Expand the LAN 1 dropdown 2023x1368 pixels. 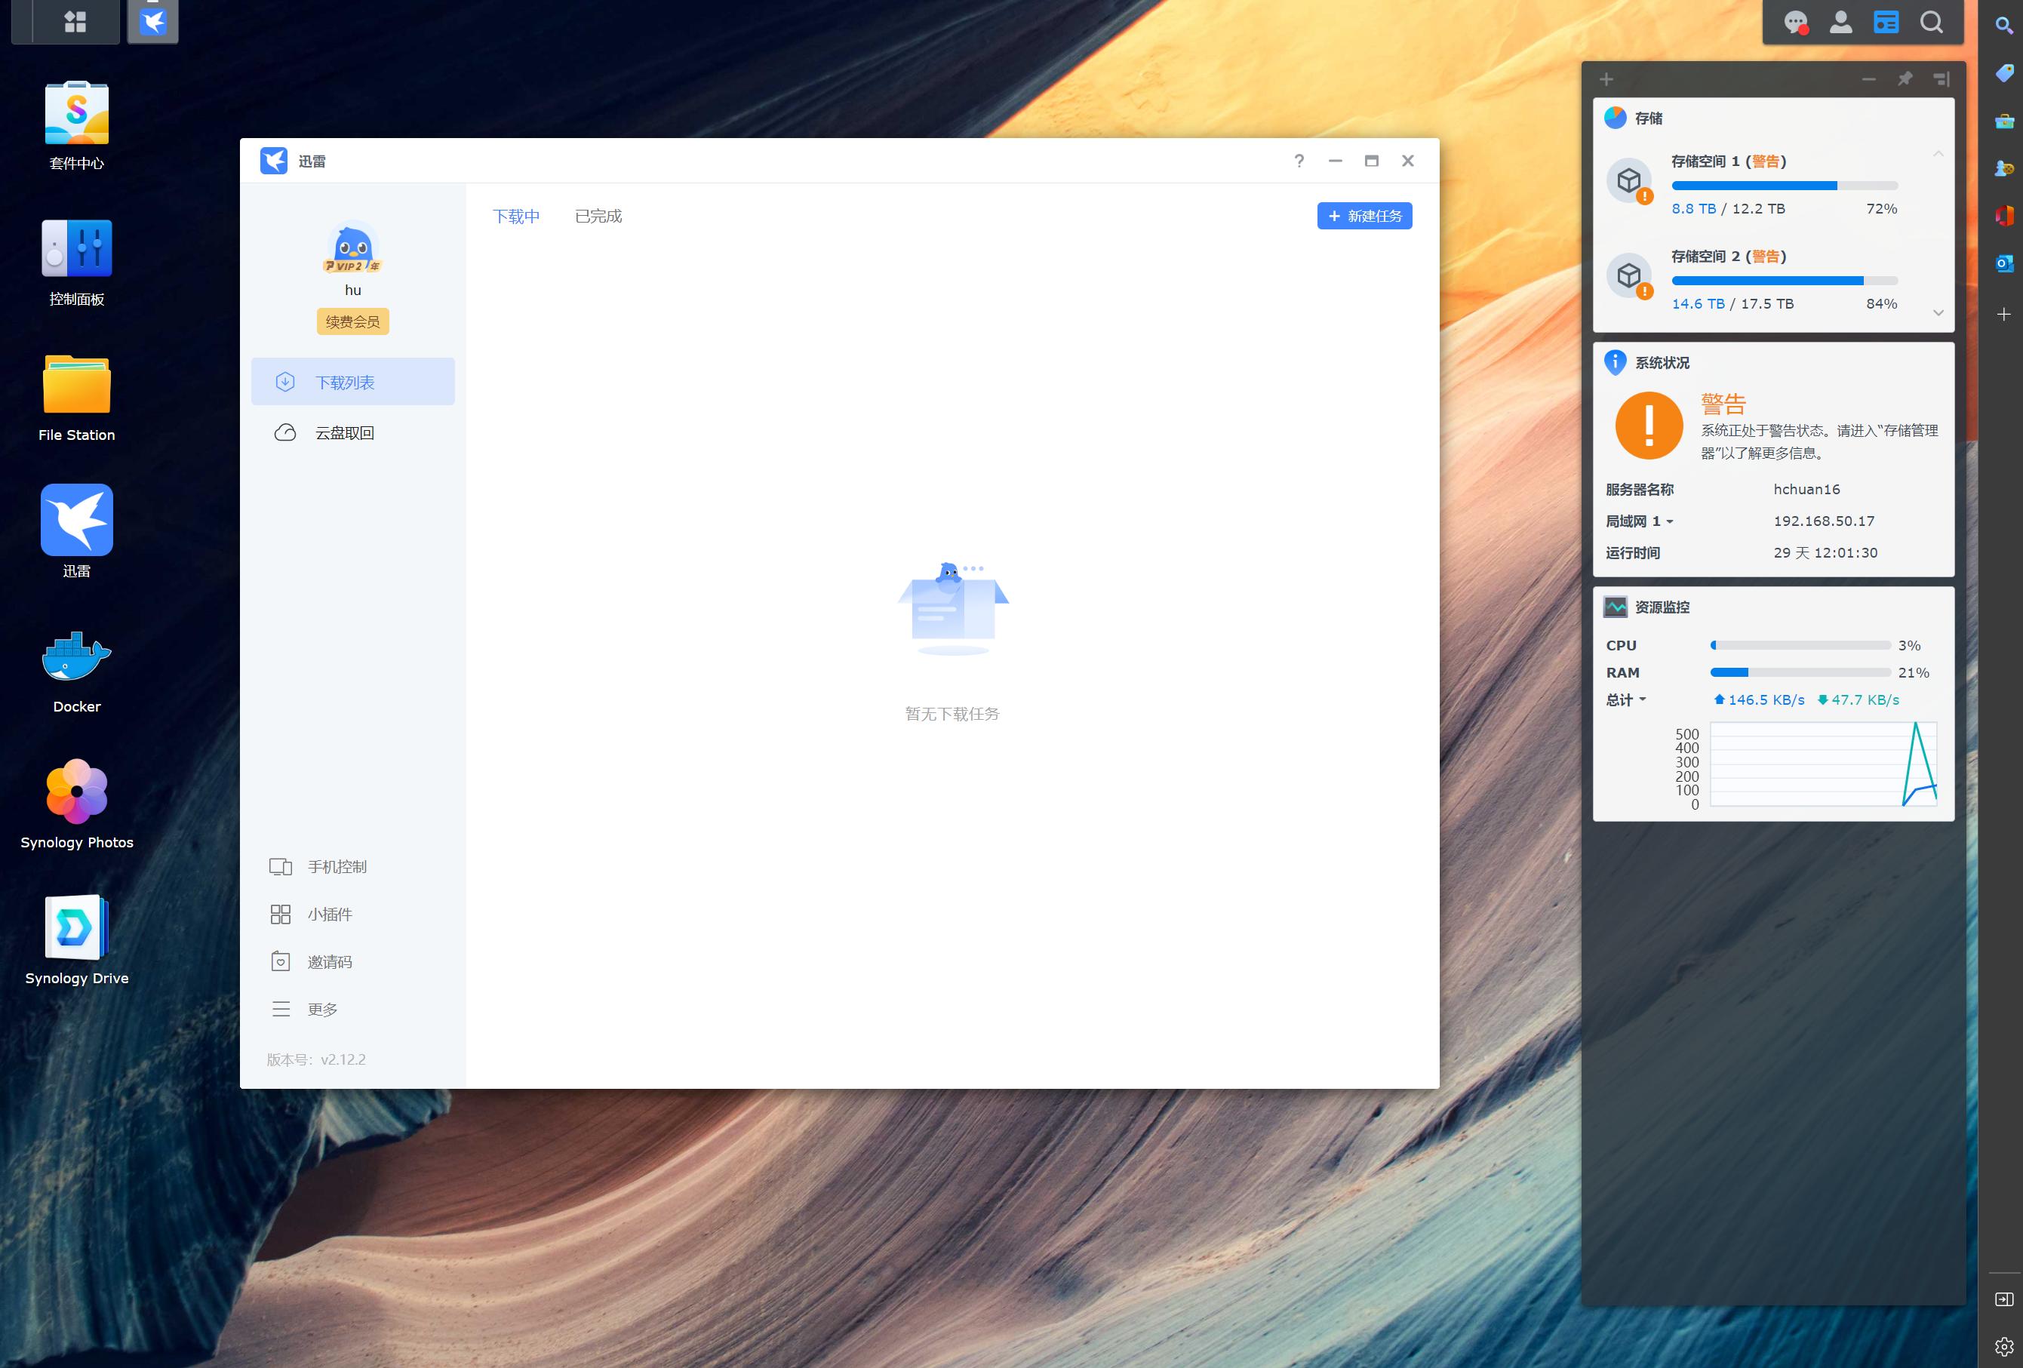click(1668, 522)
